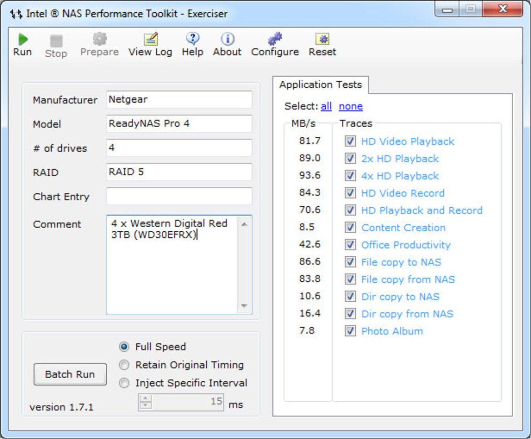This screenshot has width=531, height=439.
Task: Click the empty Chart Entry field
Action: [179, 196]
